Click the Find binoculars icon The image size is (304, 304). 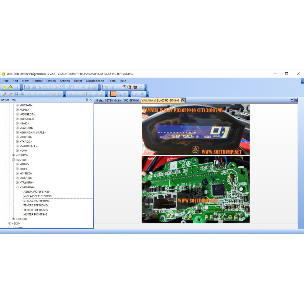(x=64, y=87)
